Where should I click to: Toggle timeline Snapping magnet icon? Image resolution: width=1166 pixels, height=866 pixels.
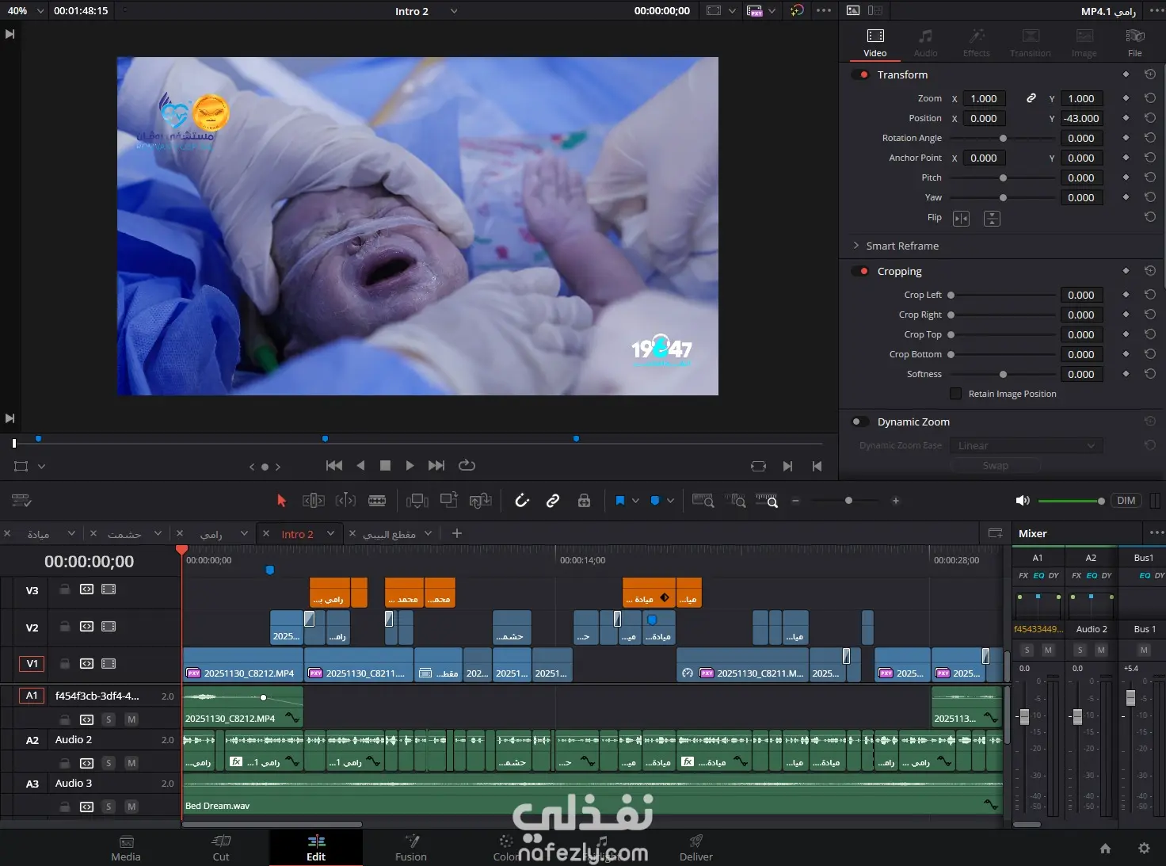[522, 501]
